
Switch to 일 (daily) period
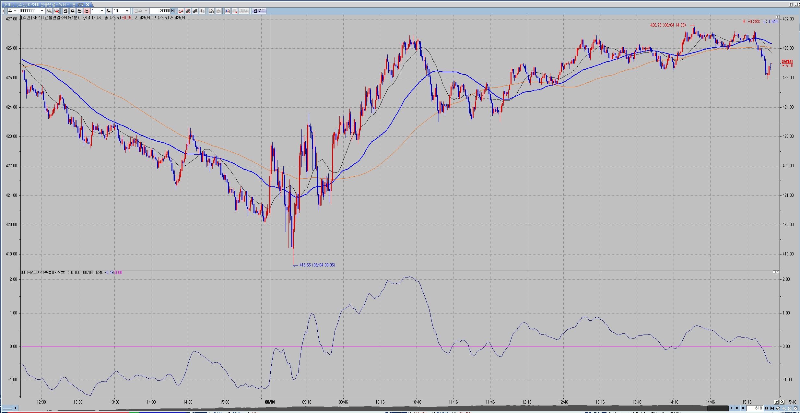pos(65,11)
